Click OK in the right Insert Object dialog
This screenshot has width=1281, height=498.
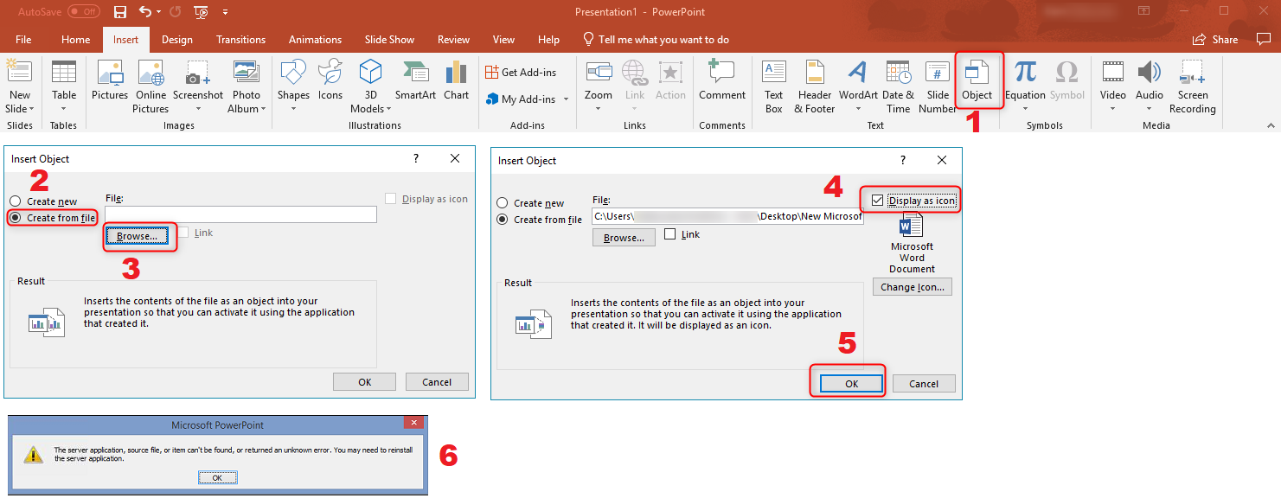pyautogui.click(x=851, y=383)
